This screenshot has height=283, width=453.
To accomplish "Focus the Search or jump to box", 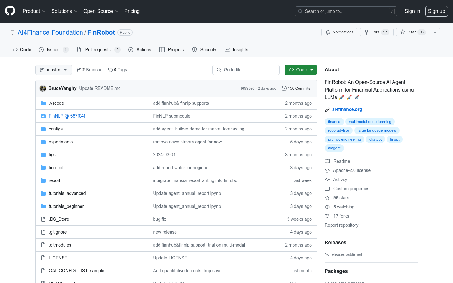I will click(x=346, y=11).
